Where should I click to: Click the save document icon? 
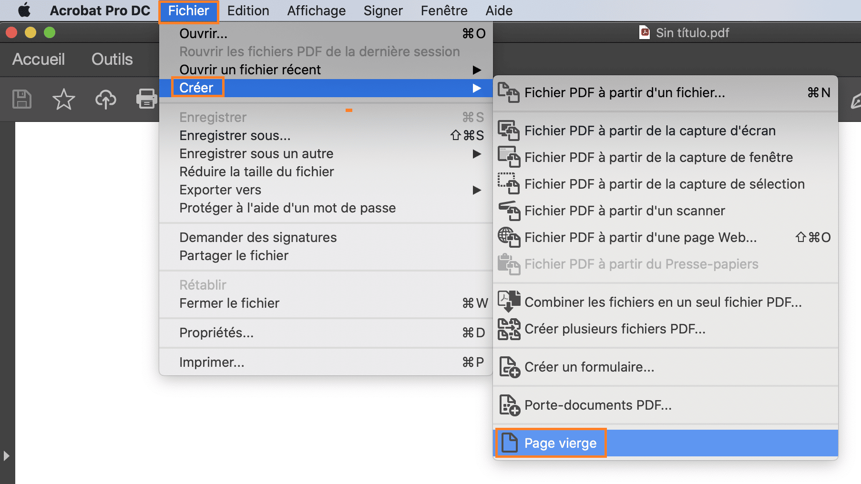21,99
